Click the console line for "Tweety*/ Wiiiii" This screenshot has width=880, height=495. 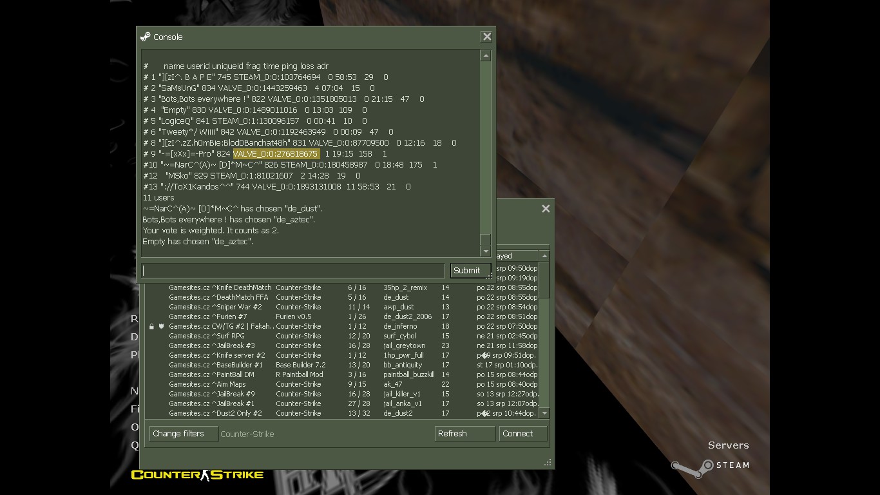(268, 132)
